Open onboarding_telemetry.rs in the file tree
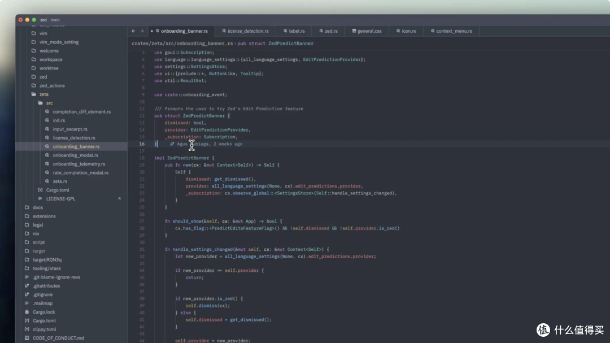Viewport: 610px width, 343px height. [79, 164]
